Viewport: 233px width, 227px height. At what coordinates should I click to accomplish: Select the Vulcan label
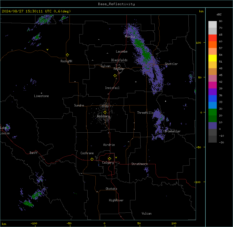click(x=147, y=214)
